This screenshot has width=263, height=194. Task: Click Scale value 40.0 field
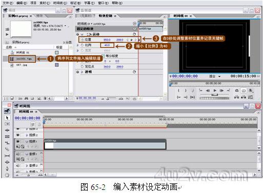tap(107, 45)
